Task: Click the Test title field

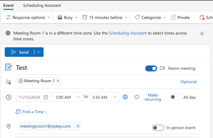Action: 77,68
